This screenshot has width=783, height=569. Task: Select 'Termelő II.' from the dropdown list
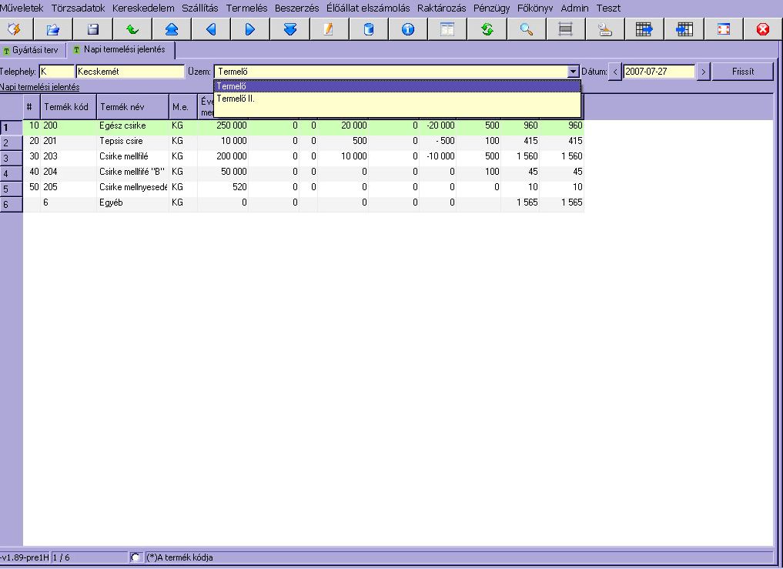397,99
